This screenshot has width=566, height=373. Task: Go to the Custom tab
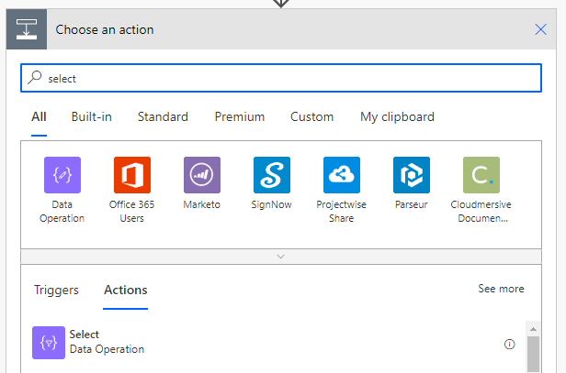311,117
